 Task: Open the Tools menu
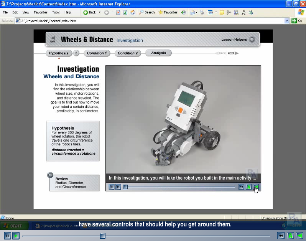(56, 12)
